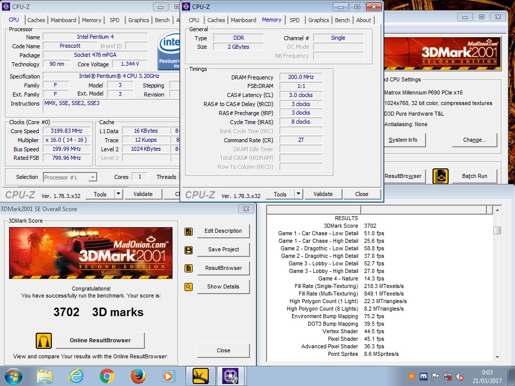Viewport: 515px width, 386px height.
Task: Launch Firefox from the taskbar
Action: pos(138,376)
